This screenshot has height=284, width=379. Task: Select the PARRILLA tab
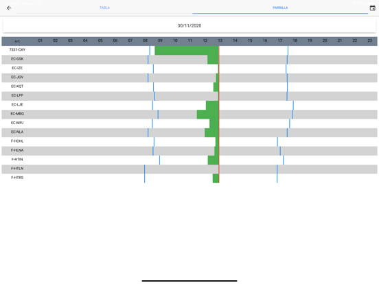[x=280, y=8]
